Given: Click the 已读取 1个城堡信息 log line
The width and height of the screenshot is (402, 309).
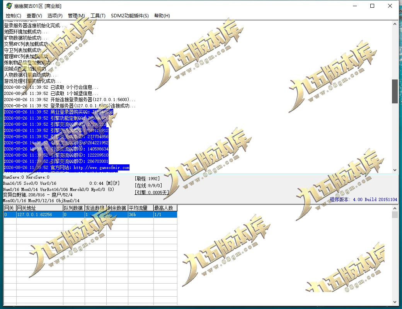Looking at the screenshot, I should [51, 93].
